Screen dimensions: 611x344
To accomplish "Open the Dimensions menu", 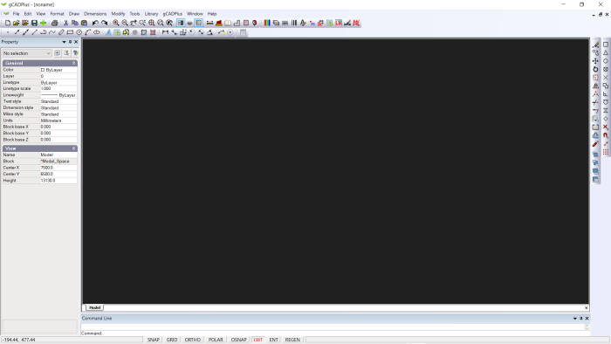I will click(95, 14).
